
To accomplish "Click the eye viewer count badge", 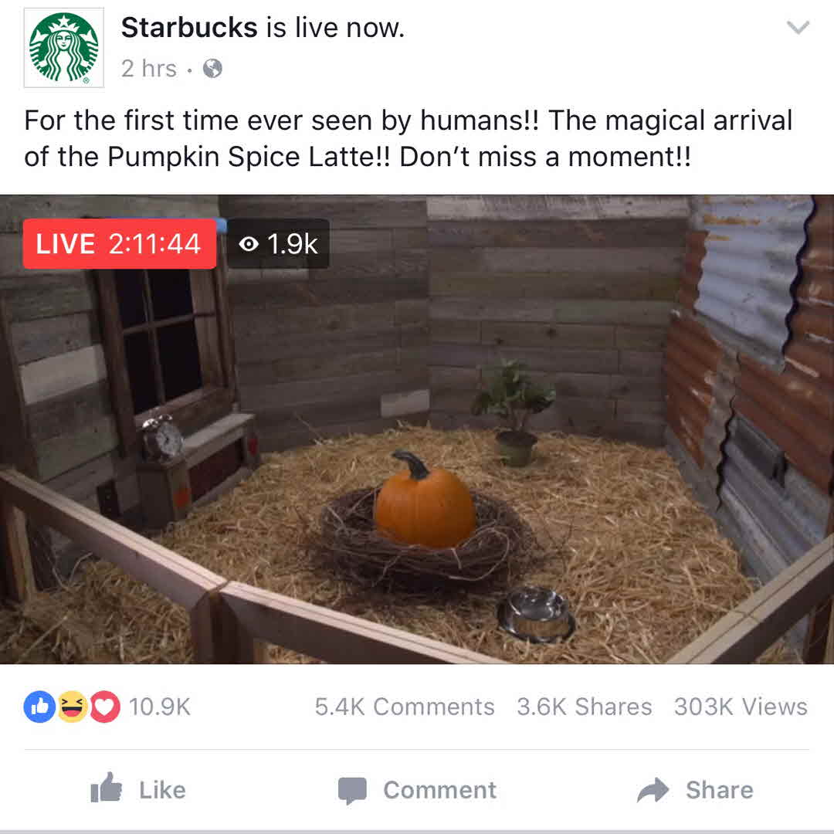I will 279,243.
